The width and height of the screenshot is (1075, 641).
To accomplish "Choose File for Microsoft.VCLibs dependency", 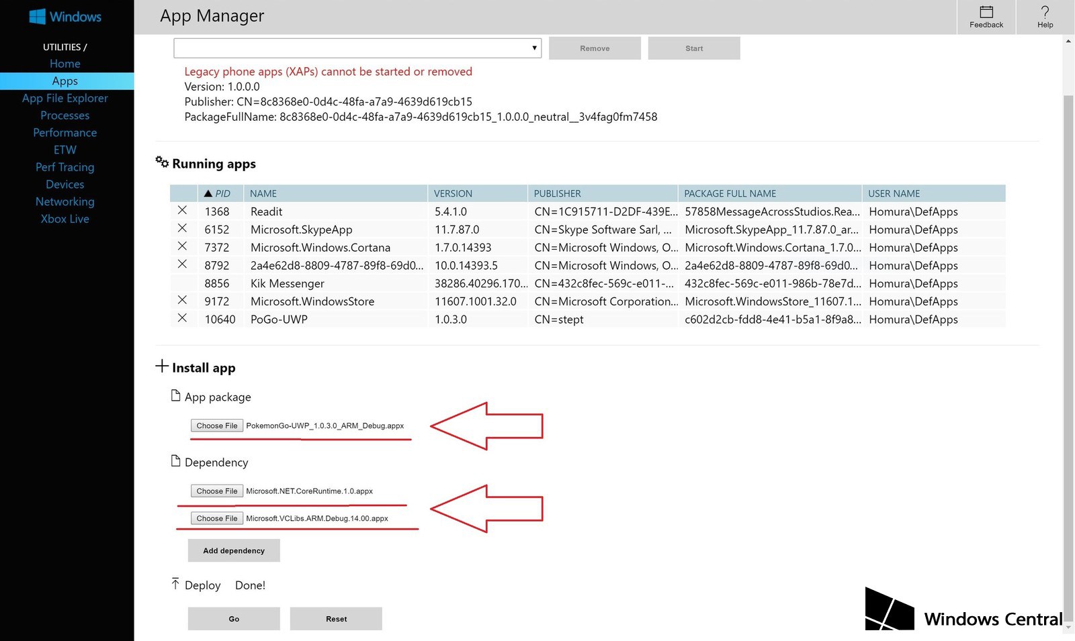I will (217, 518).
